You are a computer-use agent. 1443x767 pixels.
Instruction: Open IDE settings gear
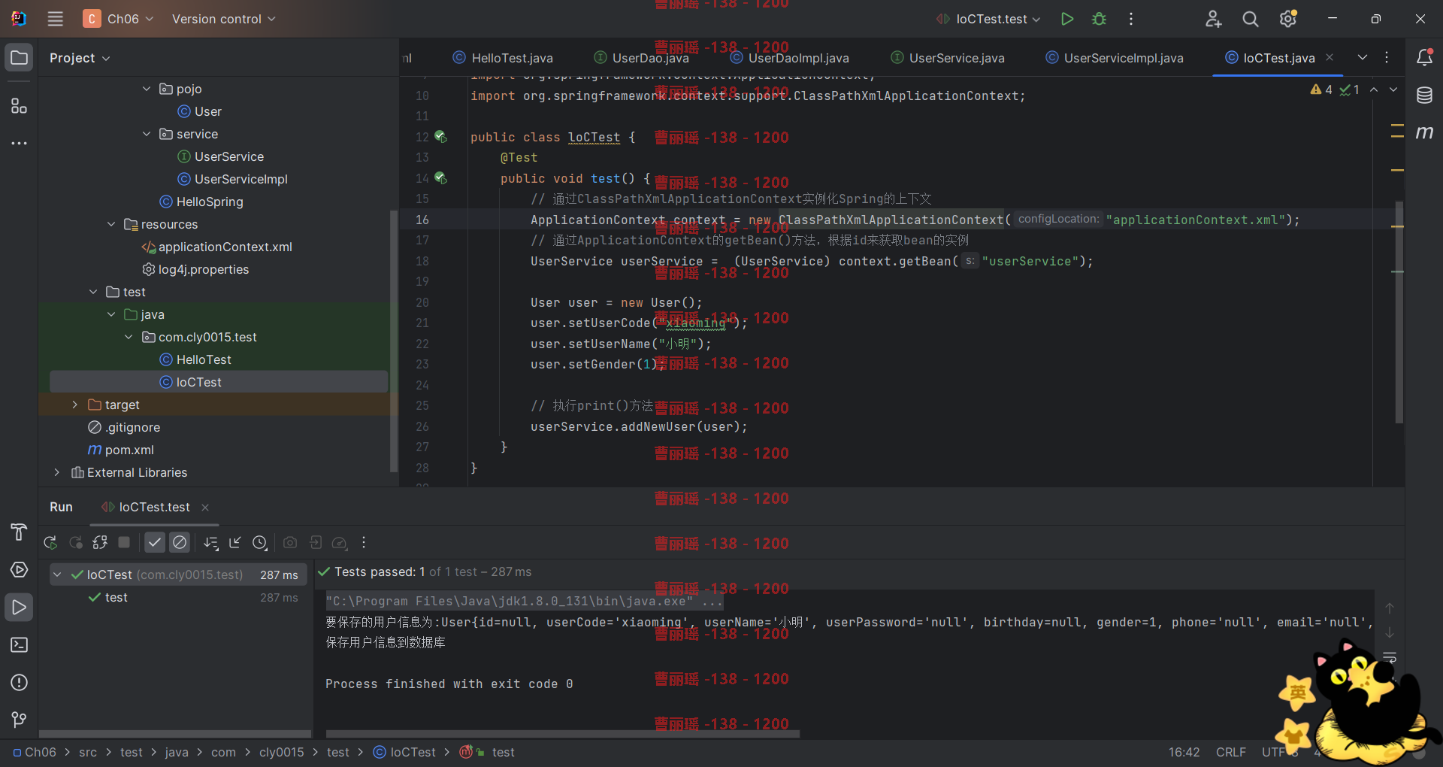coord(1288,19)
